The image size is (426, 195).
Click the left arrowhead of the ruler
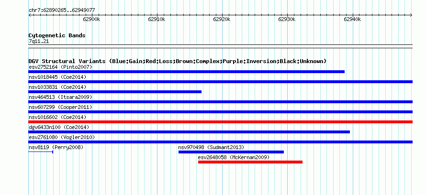[30, 15]
